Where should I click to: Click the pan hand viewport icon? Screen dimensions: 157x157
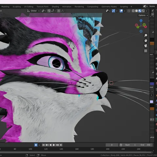(x=146, y=41)
